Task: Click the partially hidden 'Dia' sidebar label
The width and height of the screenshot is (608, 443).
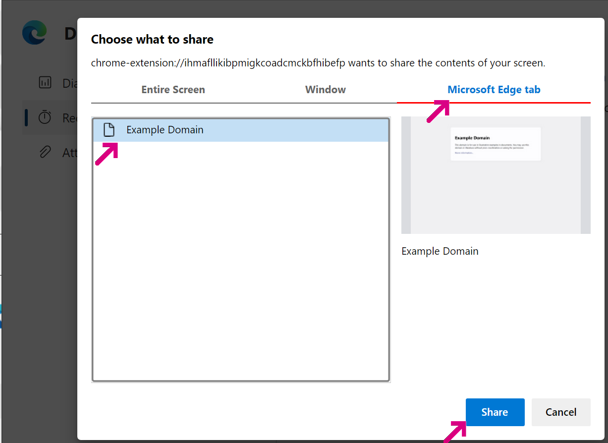Action: point(69,83)
